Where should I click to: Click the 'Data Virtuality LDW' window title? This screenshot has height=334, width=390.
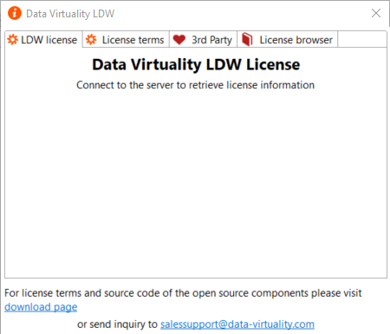[70, 14]
